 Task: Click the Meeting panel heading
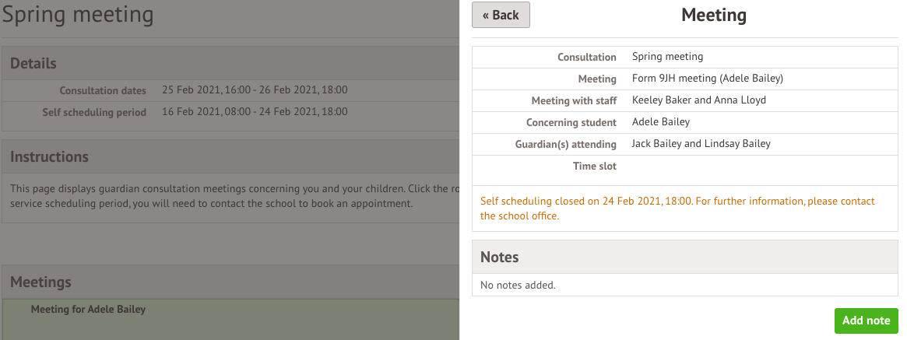coord(713,15)
